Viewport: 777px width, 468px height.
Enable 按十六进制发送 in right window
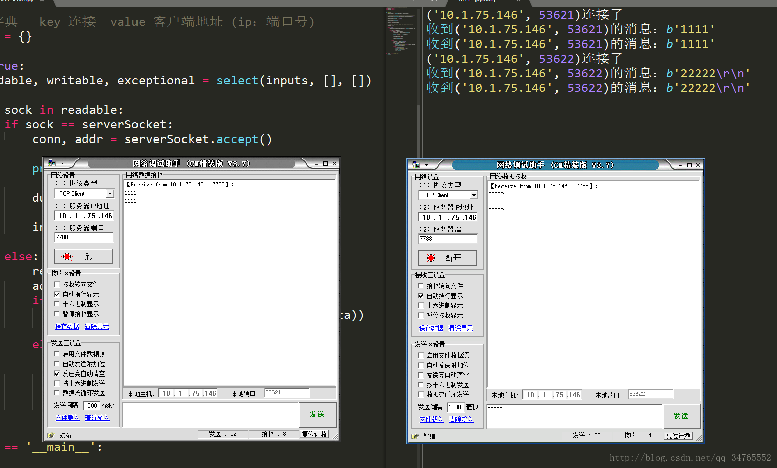pyautogui.click(x=421, y=385)
